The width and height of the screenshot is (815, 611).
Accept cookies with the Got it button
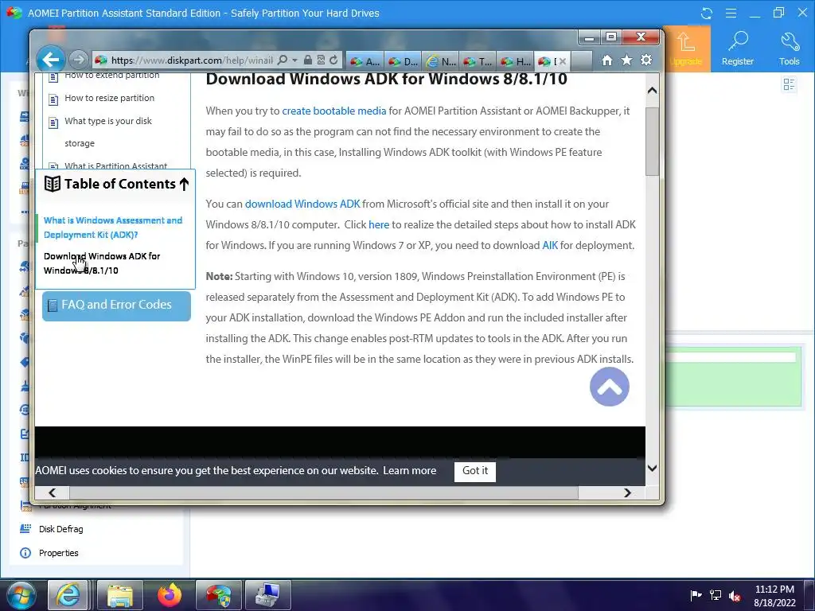tap(475, 471)
